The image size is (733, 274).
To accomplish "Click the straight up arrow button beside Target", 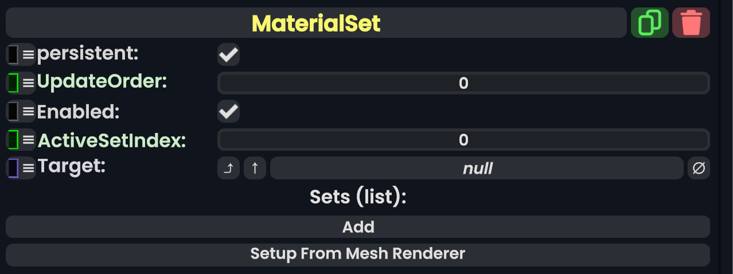I will (255, 169).
